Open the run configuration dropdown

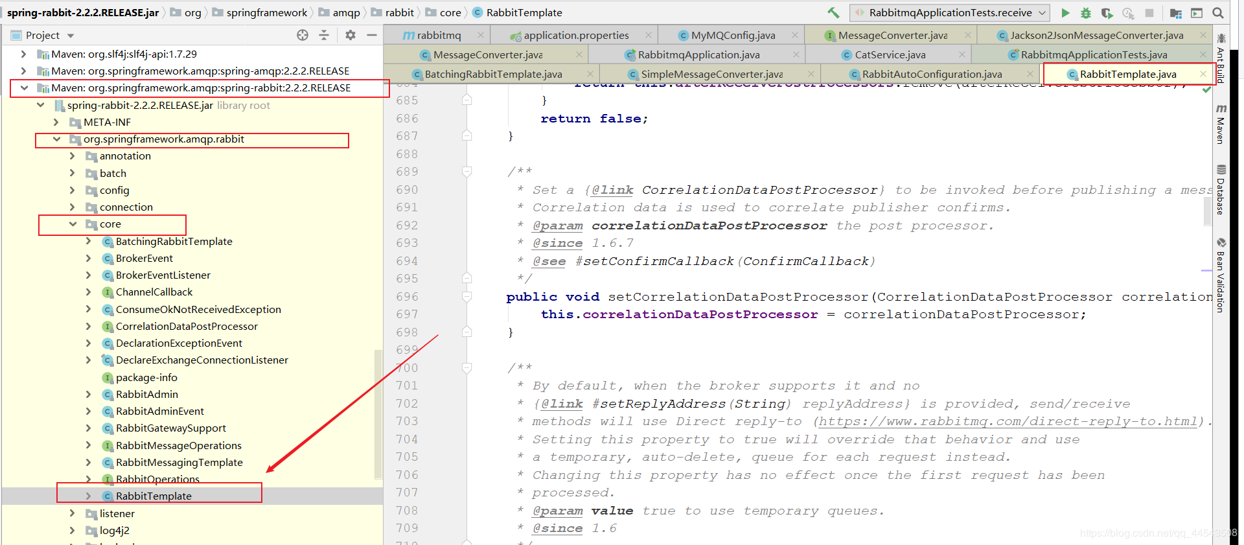pos(949,12)
